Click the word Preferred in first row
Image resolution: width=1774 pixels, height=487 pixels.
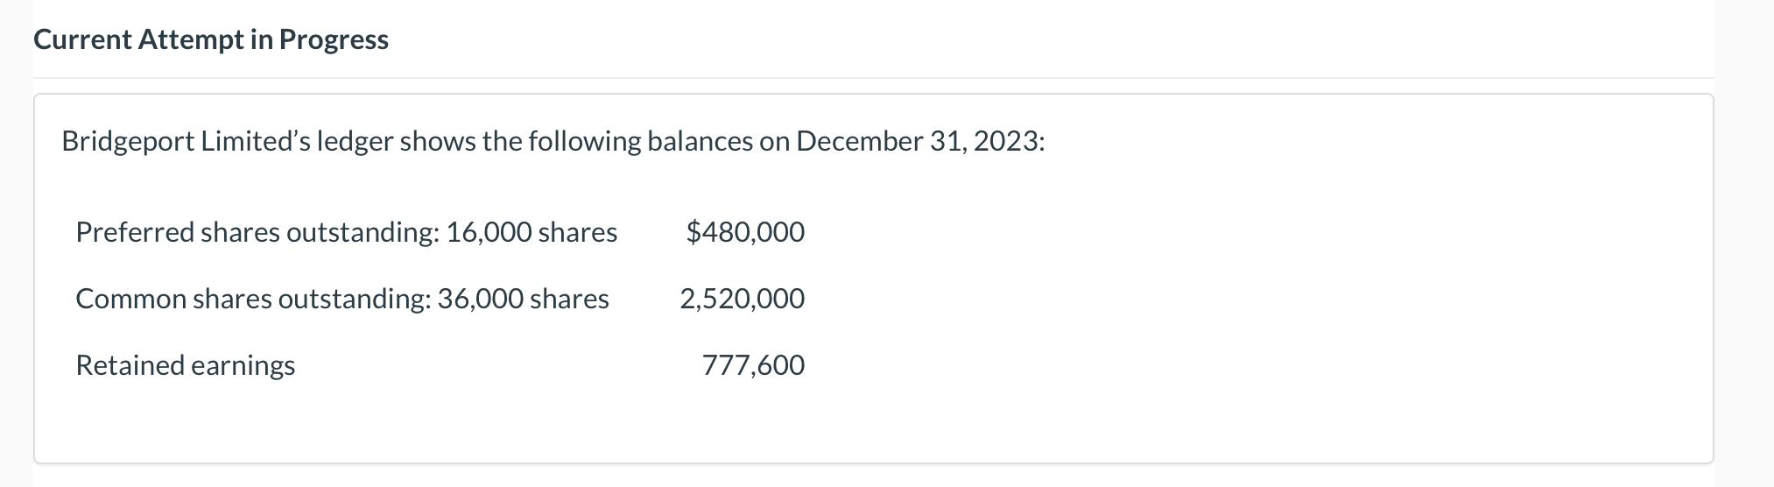click(135, 232)
